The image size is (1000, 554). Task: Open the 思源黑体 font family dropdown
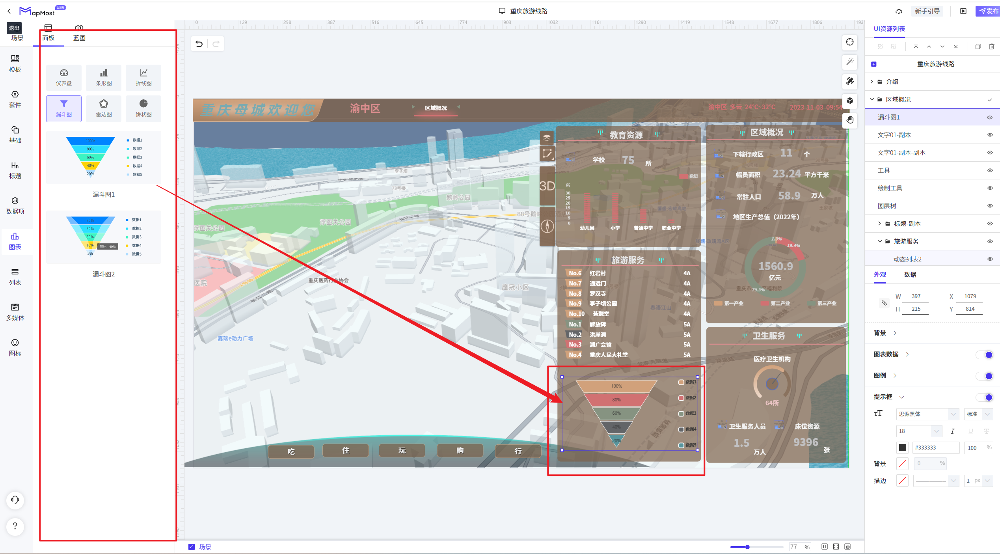click(x=928, y=414)
